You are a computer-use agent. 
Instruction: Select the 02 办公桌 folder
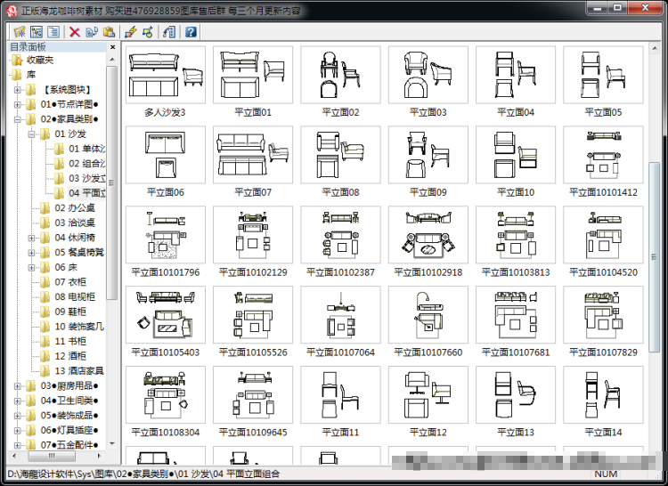pos(75,208)
